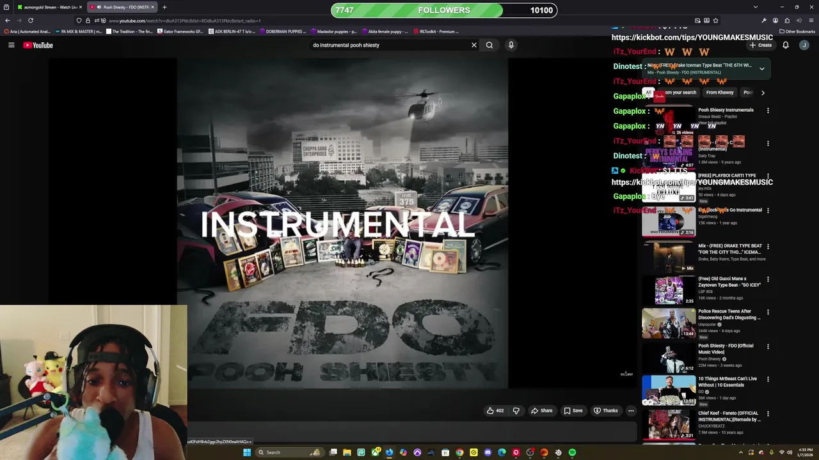819x460 pixels.
Task: Open browser developer wrench tool
Action: [763, 20]
